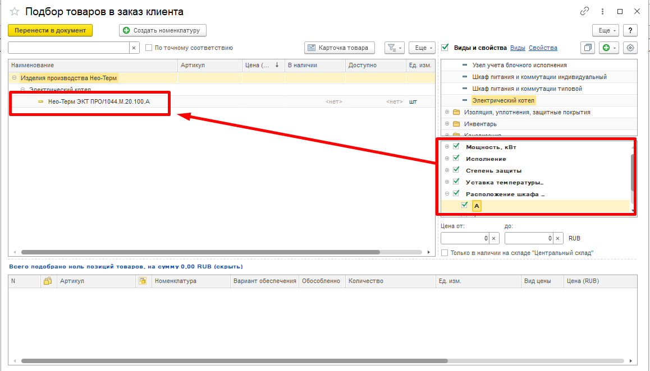Click the selected items table horizontal scrollbar
The width and height of the screenshot is (650, 371).
(235, 361)
